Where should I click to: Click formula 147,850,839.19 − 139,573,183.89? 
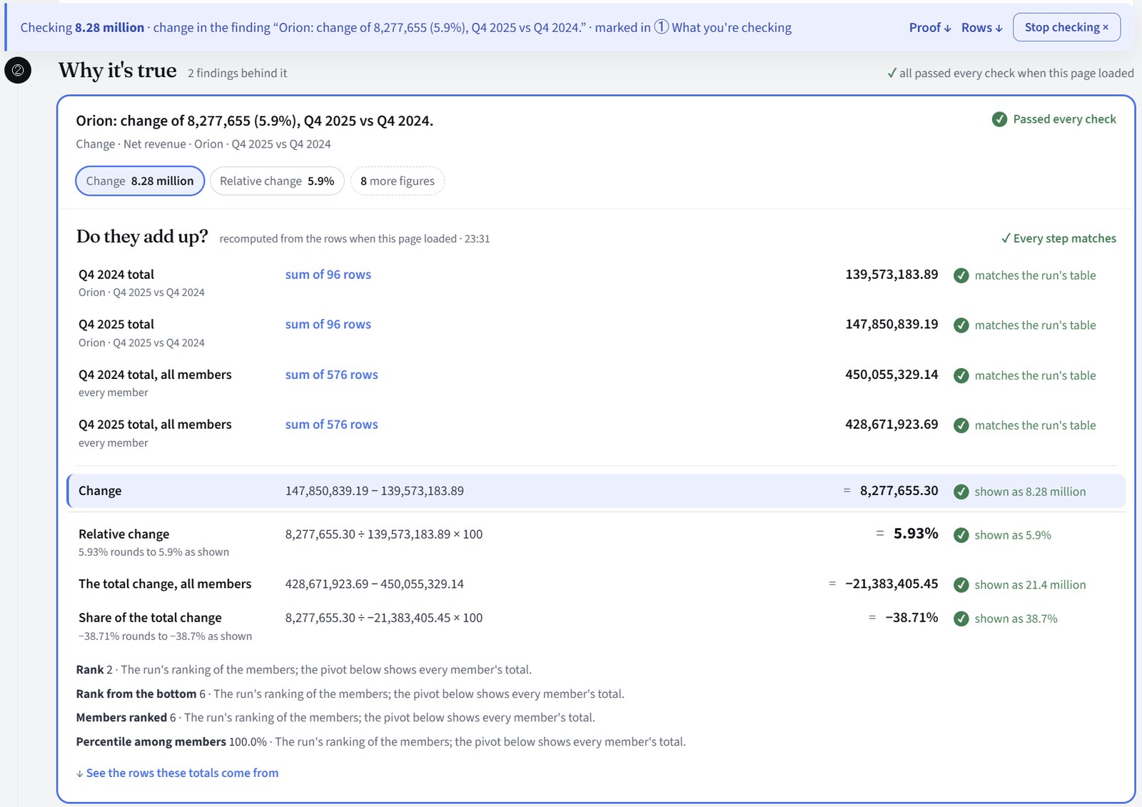tap(375, 491)
